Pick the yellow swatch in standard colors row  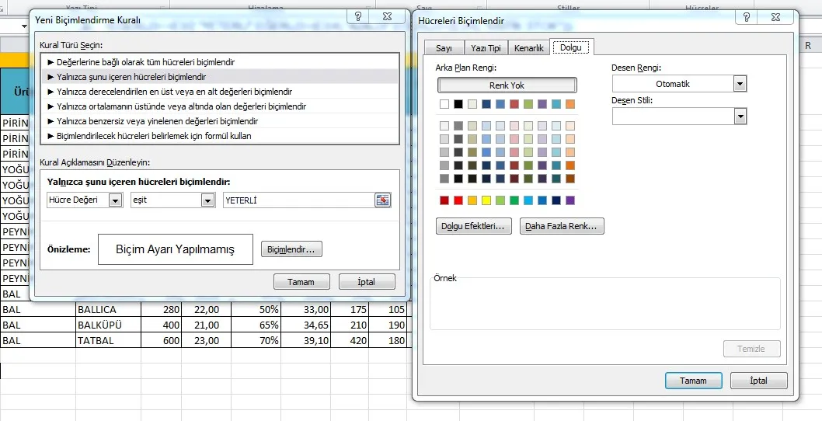(486, 200)
